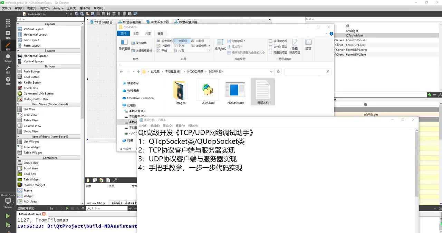The height and width of the screenshot is (233, 442).
Task: Click the Explorer refresh button
Action: coord(279,72)
